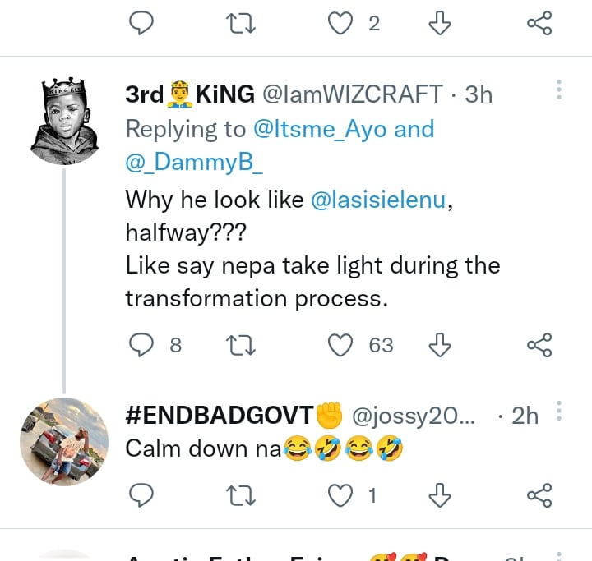The width and height of the screenshot is (592, 561).
Task: Downvote the 3rd KiNG tweet
Action: pos(440,346)
